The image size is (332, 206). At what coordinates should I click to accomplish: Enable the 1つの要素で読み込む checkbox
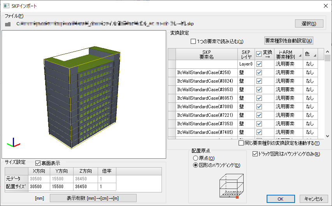tap(194, 41)
